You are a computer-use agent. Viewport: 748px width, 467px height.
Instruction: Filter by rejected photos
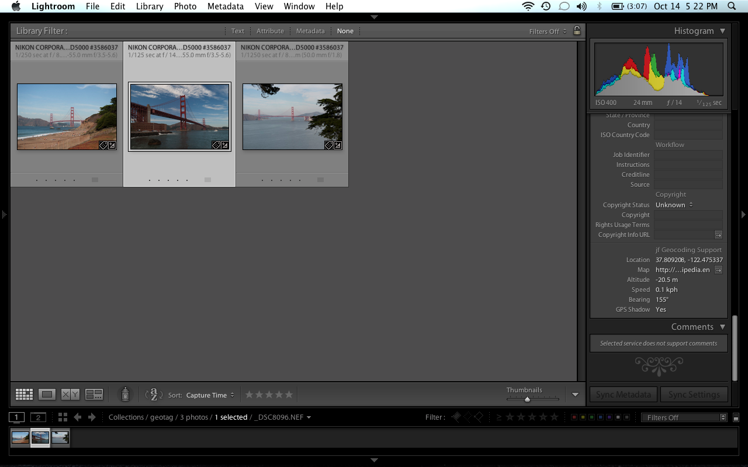[x=479, y=417]
